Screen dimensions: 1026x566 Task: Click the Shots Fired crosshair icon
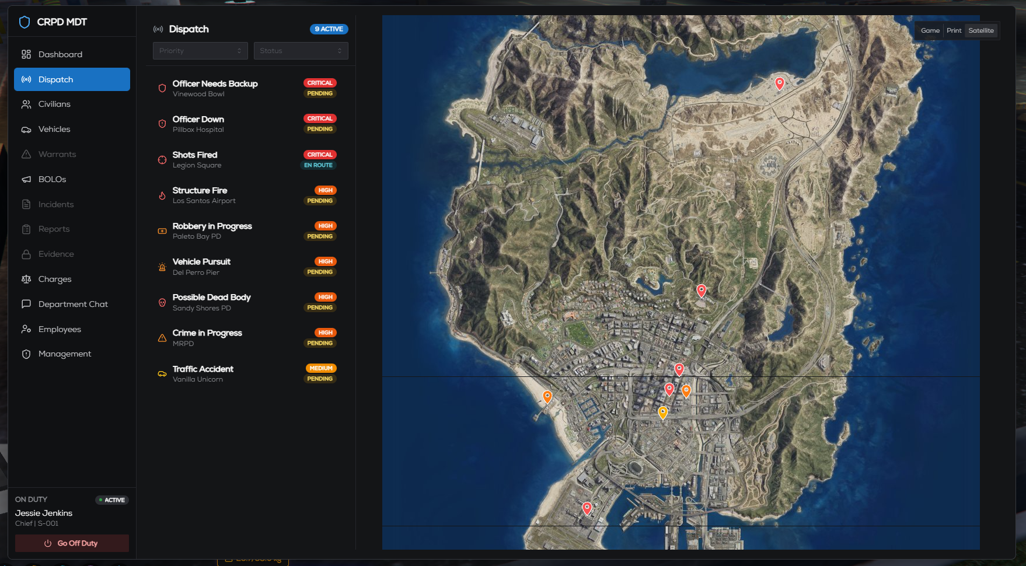coord(162,160)
